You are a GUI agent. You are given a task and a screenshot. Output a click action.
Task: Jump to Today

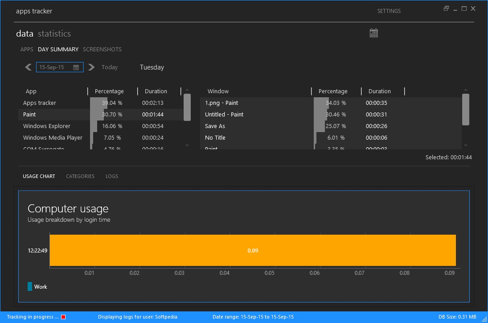tap(110, 67)
